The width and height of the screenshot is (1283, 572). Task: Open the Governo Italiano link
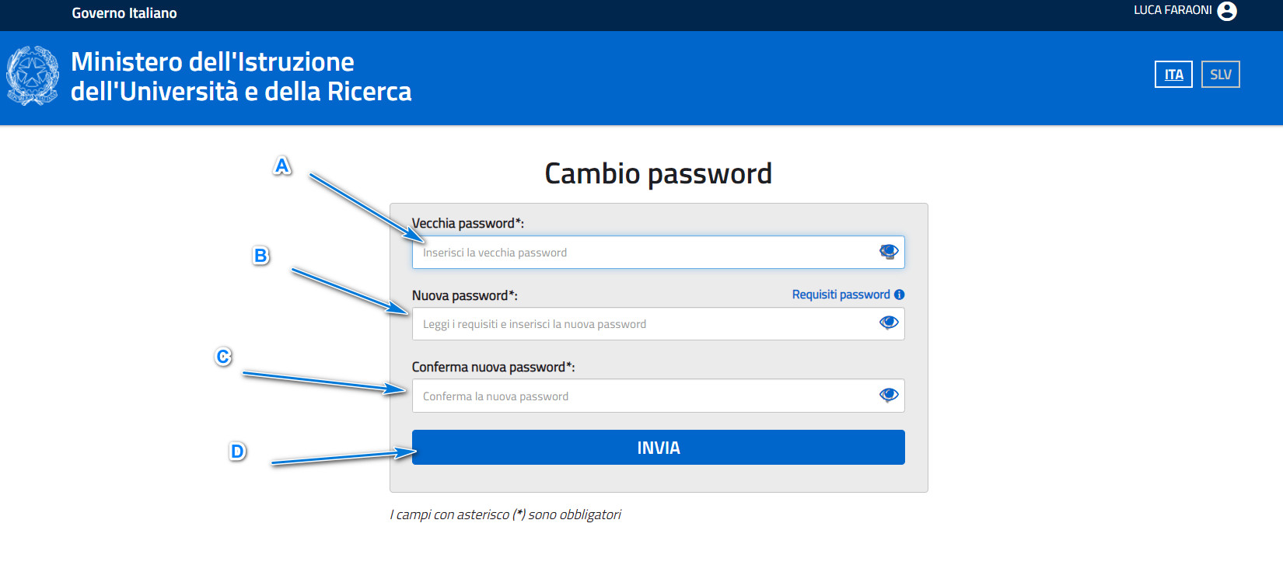pyautogui.click(x=124, y=13)
